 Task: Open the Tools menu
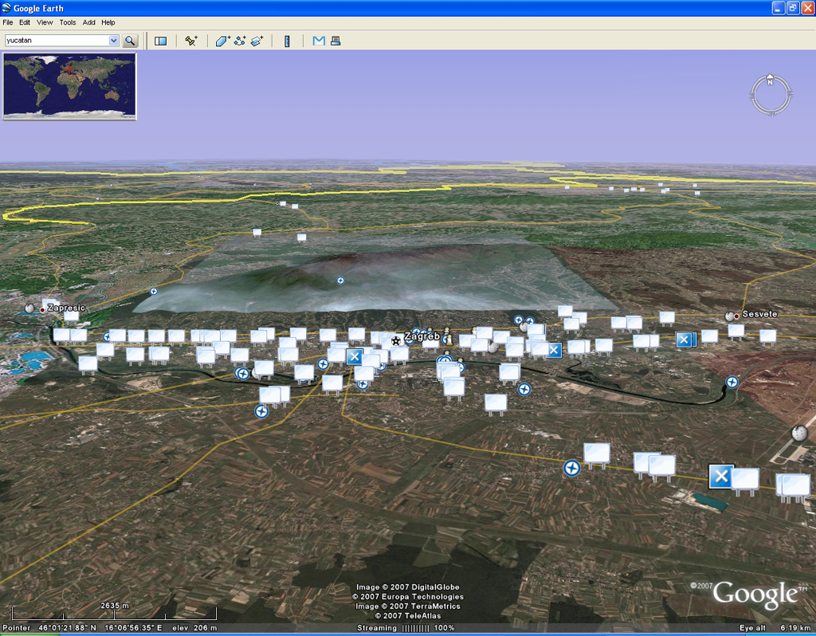pyautogui.click(x=68, y=22)
